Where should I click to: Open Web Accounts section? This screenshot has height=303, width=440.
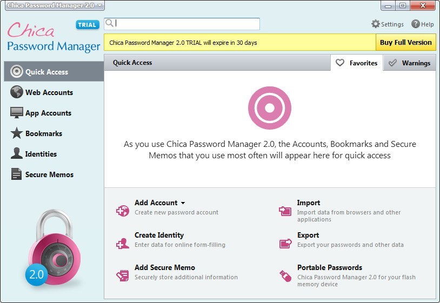54,92
